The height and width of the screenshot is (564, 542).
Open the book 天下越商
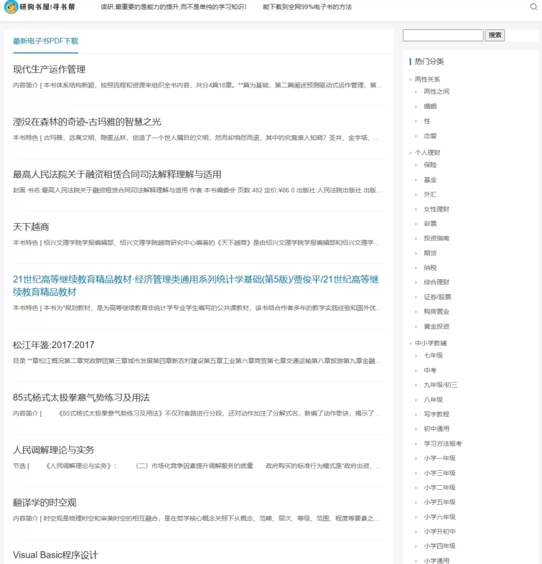(x=31, y=226)
